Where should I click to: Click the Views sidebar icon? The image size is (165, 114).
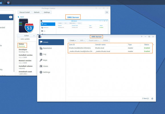41,66
